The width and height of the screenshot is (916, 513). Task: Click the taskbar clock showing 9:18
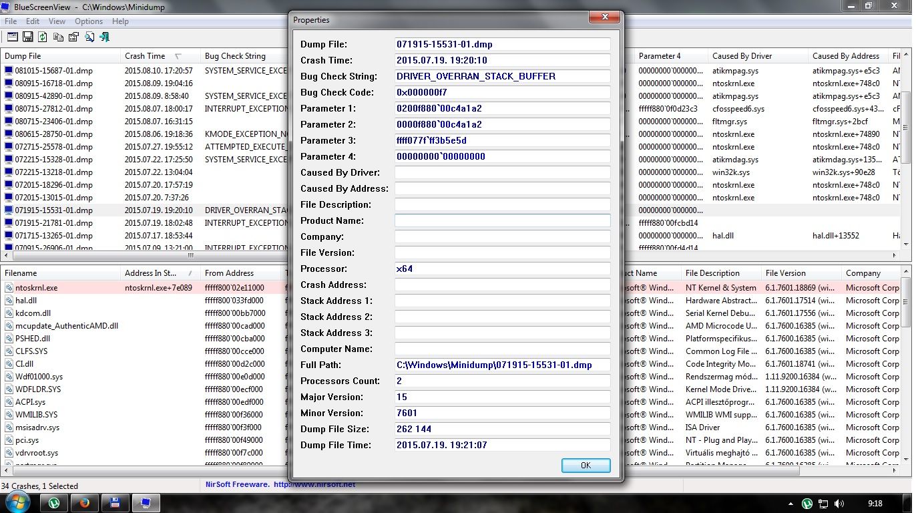[875, 504]
